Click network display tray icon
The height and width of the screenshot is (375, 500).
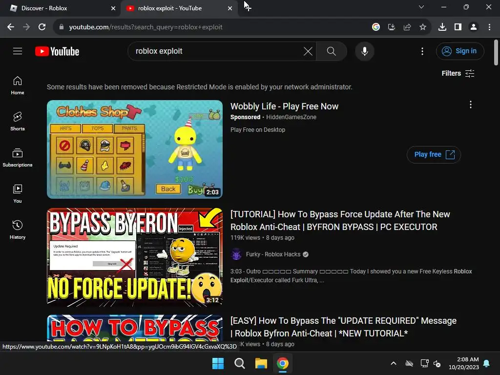424,363
